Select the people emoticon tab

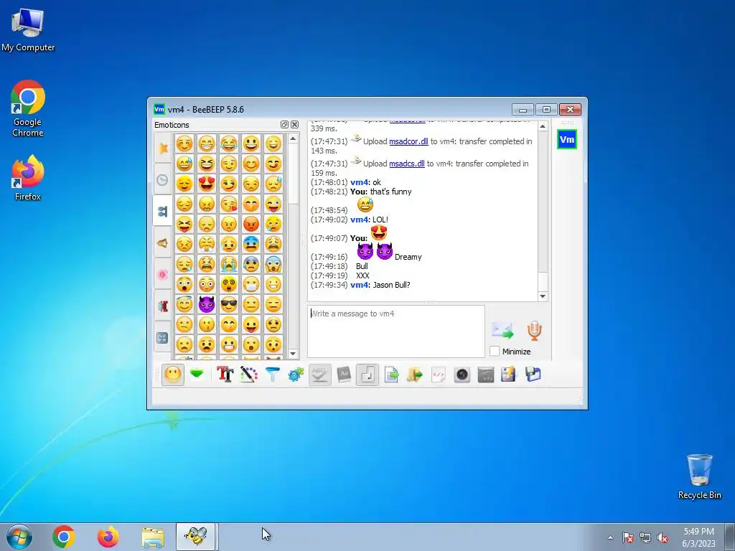[x=163, y=212]
